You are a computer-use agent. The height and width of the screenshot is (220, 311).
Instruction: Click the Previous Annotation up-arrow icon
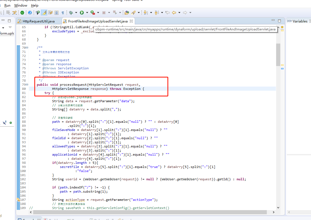coord(156,13)
